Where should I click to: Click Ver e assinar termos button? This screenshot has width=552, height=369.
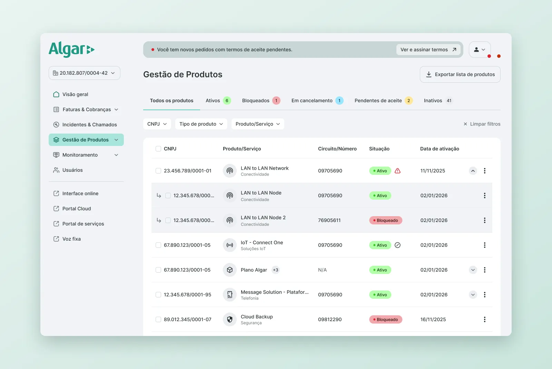(428, 50)
